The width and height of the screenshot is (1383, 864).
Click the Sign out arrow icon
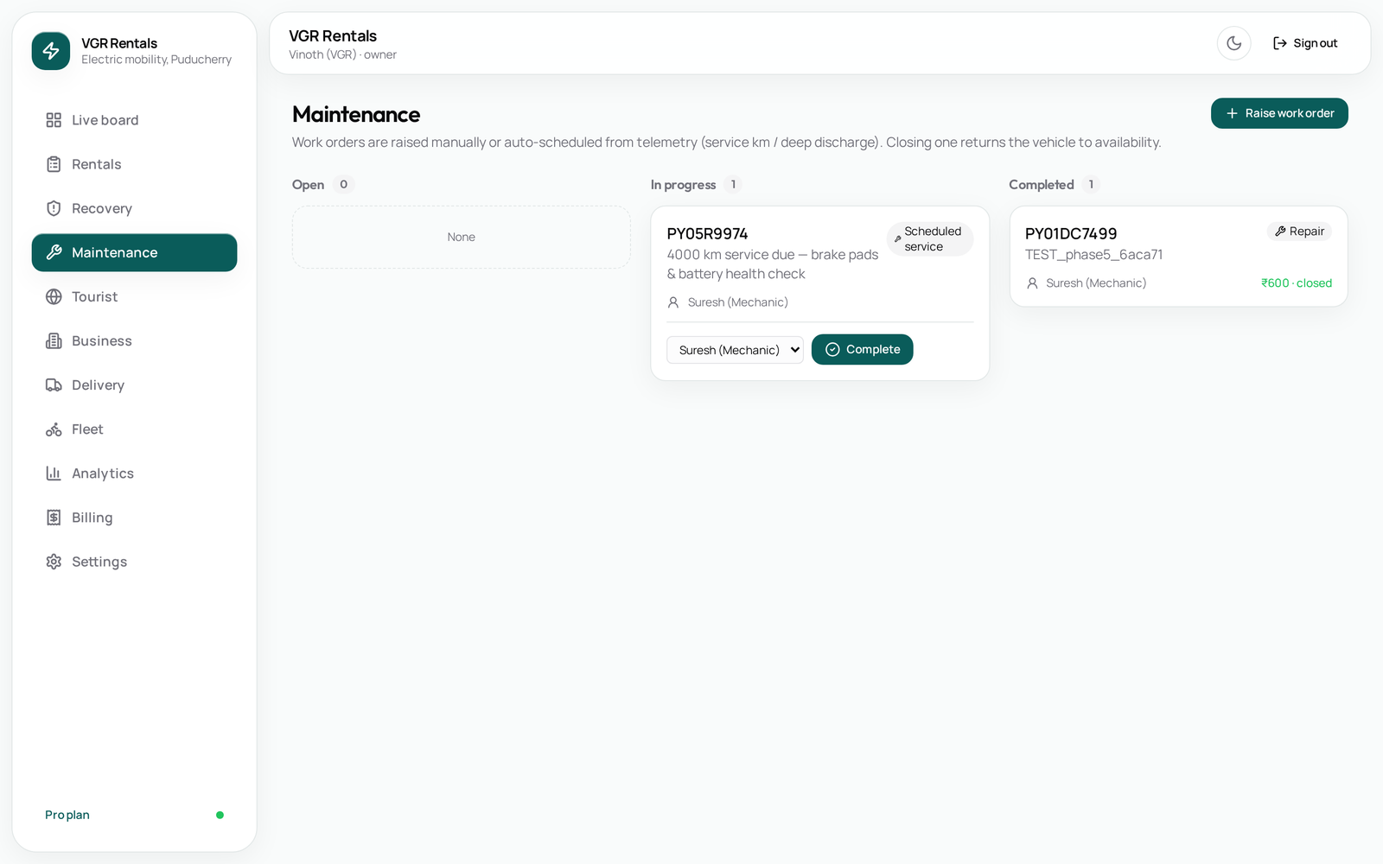coord(1280,43)
